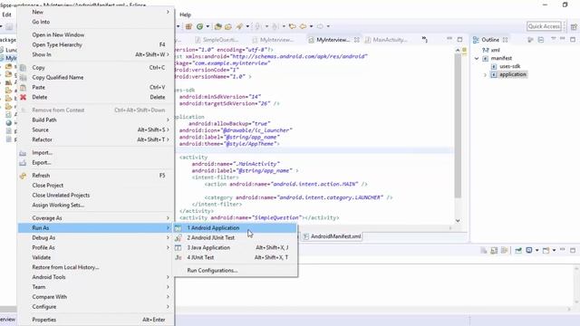The image size is (580, 326).
Task: Click the Display Selected Console icon
Action: point(529,251)
